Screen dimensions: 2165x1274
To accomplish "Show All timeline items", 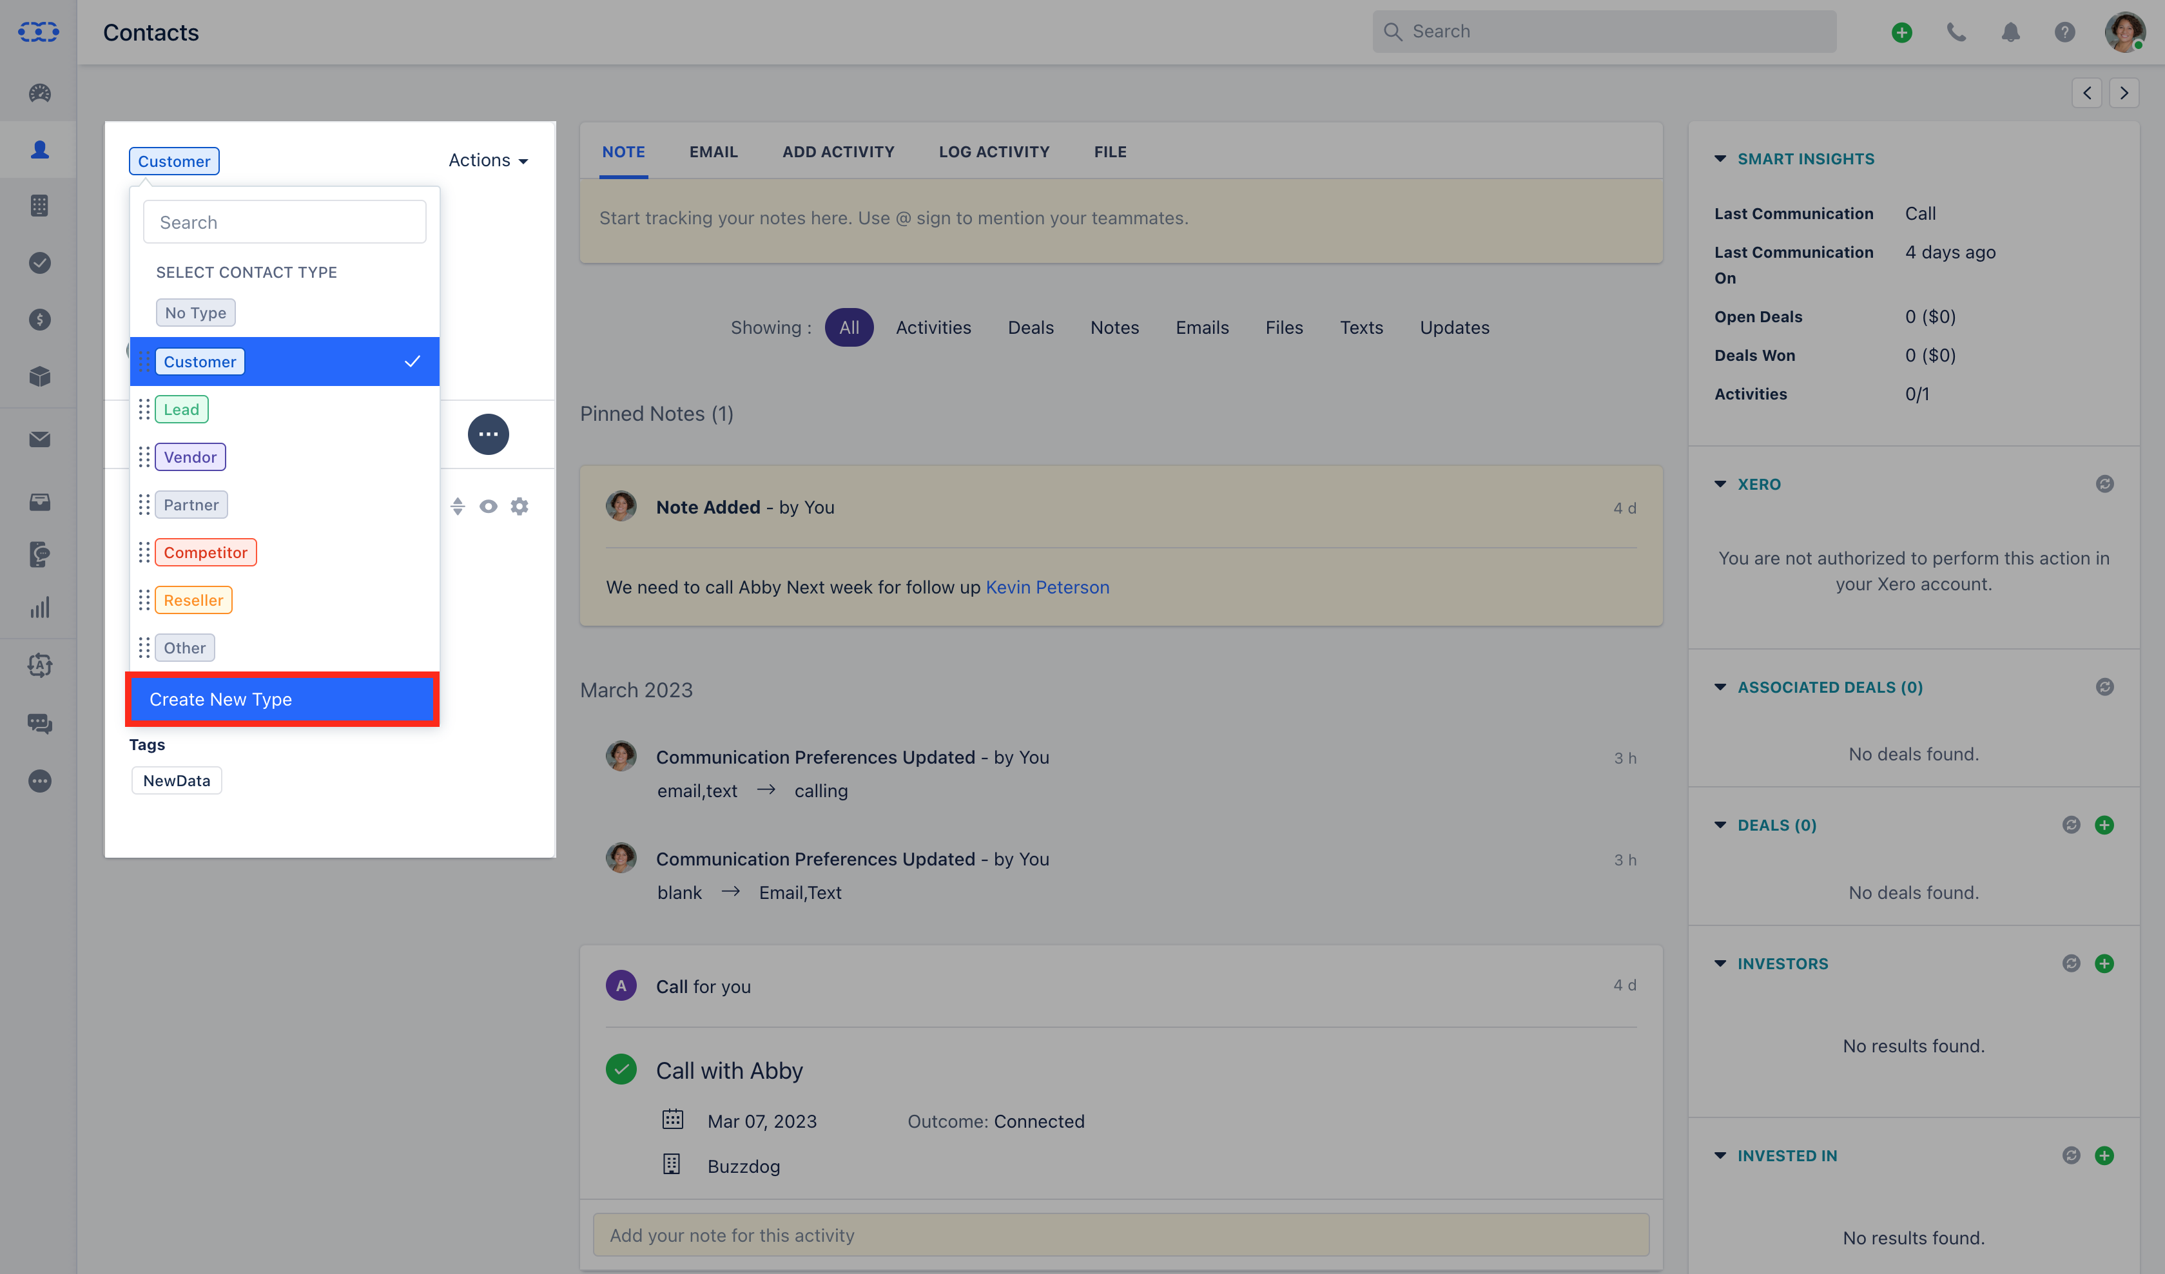I will point(849,327).
